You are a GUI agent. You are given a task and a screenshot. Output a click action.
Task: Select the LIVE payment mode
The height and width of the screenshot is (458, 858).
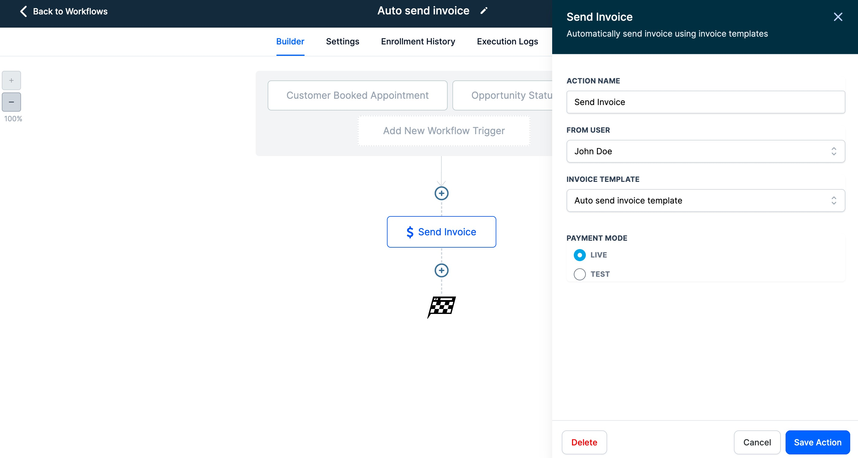580,255
